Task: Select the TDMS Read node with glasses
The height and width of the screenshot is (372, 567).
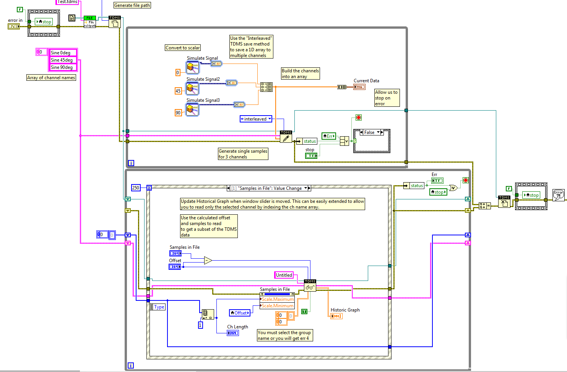Action: click(310, 286)
